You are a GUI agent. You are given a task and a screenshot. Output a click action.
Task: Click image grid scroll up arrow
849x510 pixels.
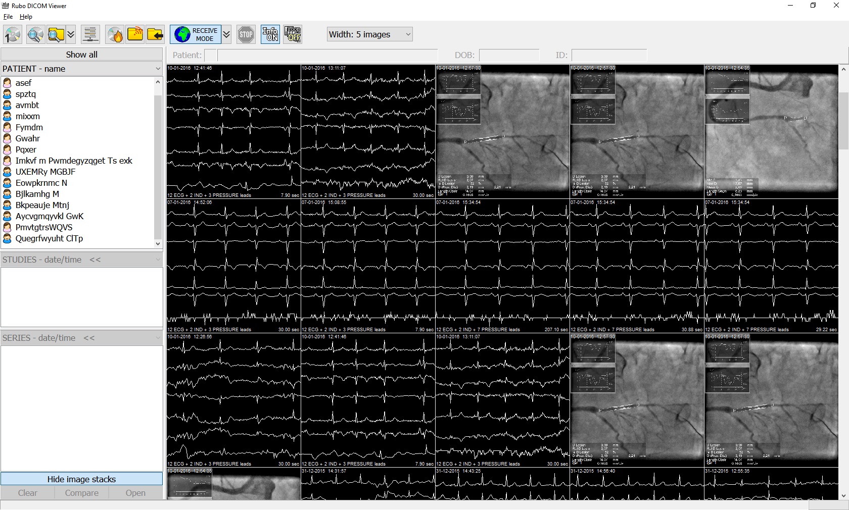click(x=843, y=69)
